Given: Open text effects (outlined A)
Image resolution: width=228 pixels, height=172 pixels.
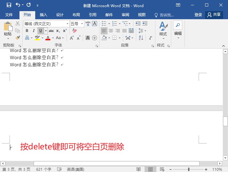Looking at the screenshot, I should click(x=27, y=38).
